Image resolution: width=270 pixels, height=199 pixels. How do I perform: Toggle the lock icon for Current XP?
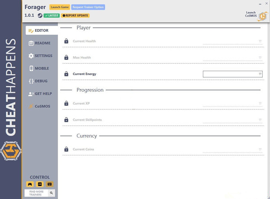click(x=66, y=103)
